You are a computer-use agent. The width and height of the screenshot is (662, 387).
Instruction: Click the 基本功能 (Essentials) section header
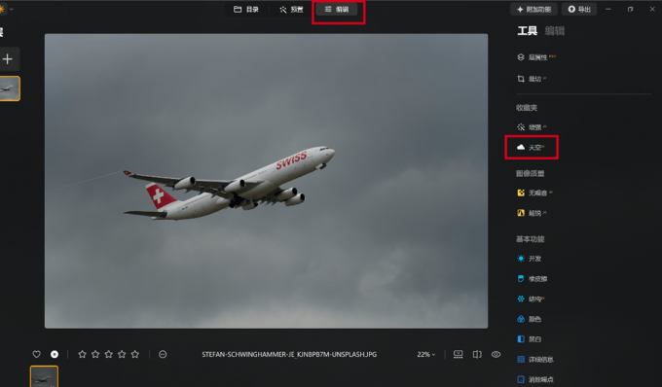click(530, 239)
